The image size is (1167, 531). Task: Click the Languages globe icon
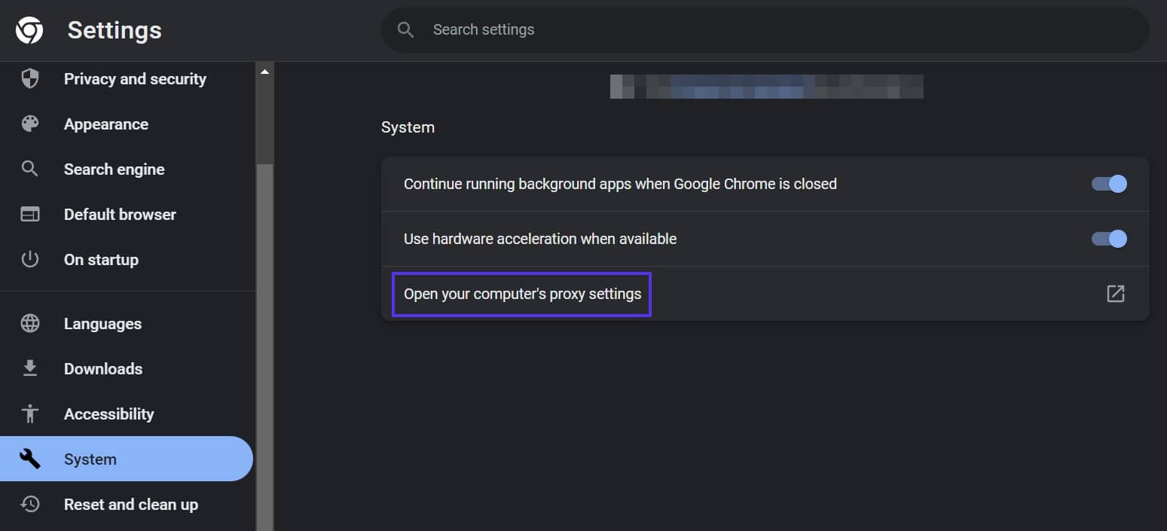(29, 323)
